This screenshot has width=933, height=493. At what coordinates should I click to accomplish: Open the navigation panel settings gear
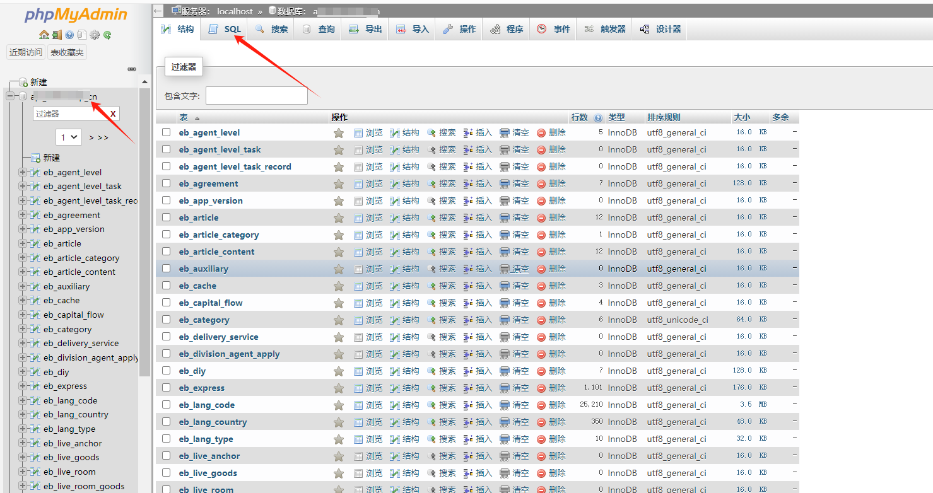click(95, 35)
